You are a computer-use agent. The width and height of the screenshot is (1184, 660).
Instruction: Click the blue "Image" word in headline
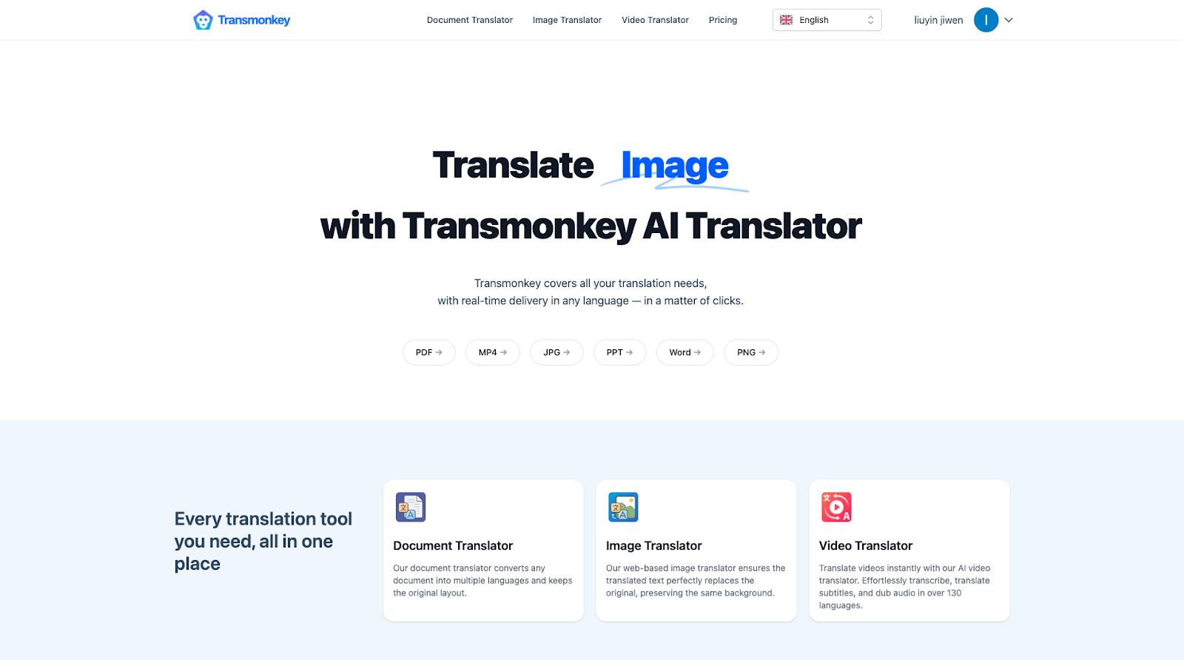tap(675, 166)
